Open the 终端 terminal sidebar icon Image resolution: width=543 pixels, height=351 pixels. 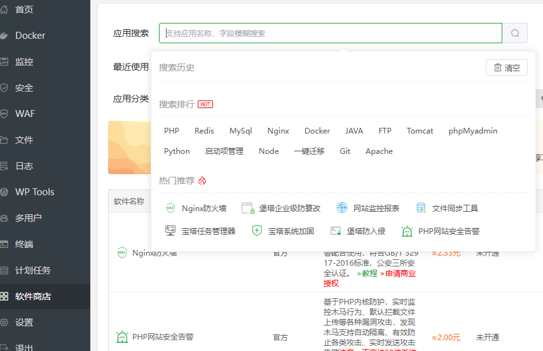4,244
